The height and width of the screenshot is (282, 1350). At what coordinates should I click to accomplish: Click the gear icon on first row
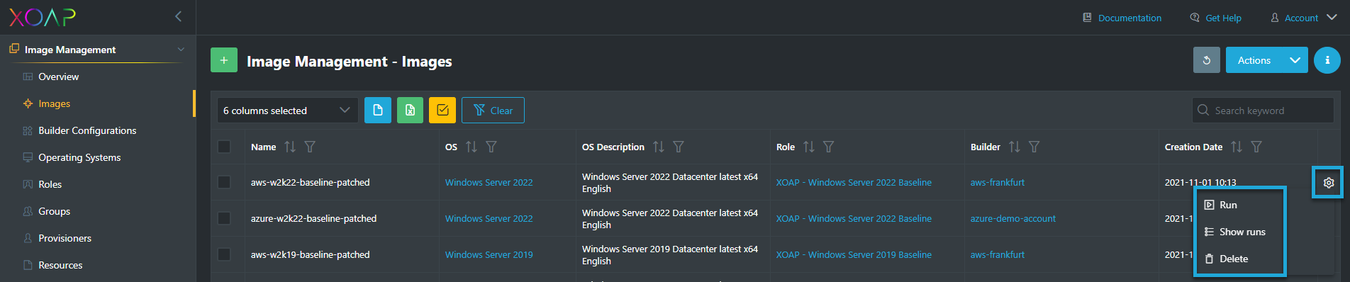tap(1329, 183)
